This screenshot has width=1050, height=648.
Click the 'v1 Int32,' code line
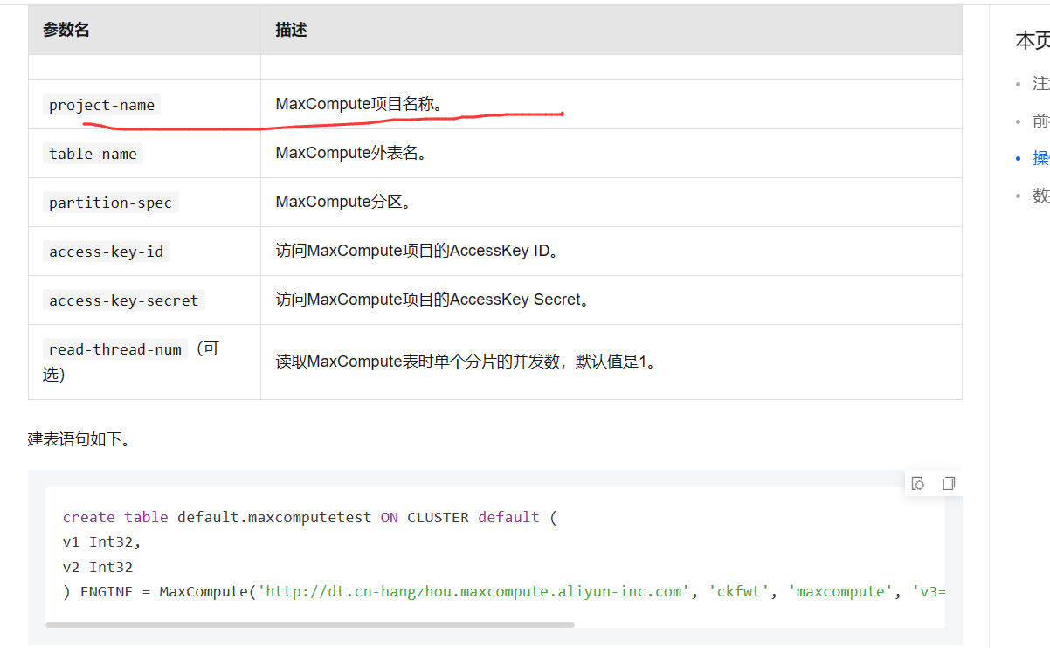click(102, 542)
